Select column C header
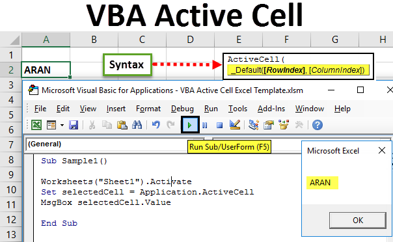The width and height of the screenshot is (393, 242). click(142, 39)
